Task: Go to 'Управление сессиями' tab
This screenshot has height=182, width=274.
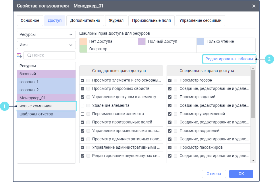Action: pos(200,21)
